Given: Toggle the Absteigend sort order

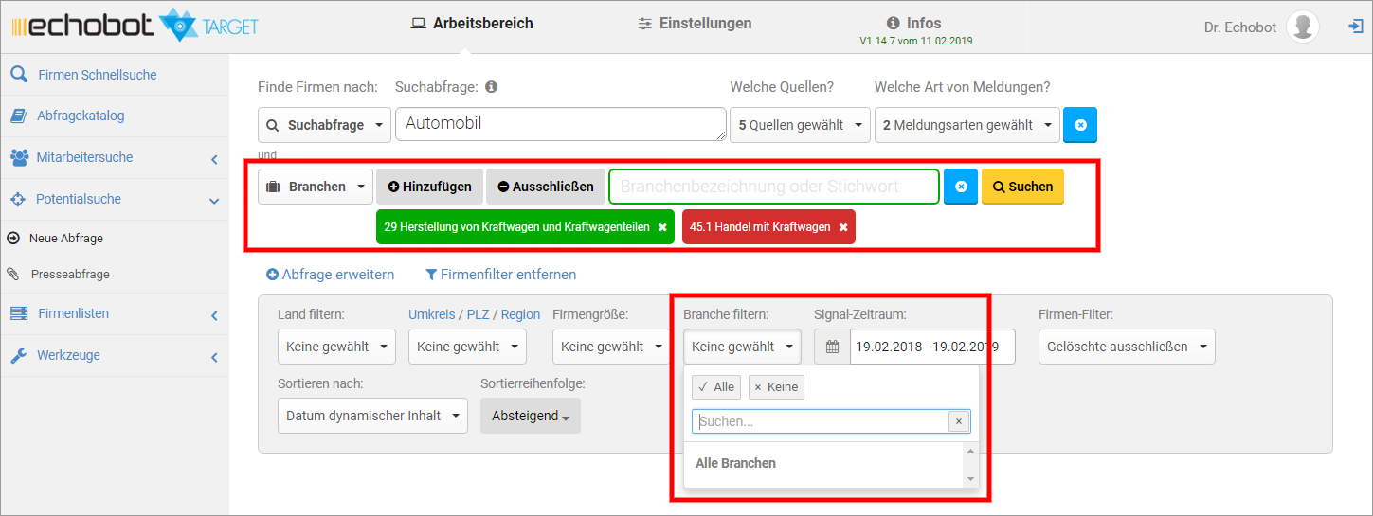Looking at the screenshot, I should click(x=530, y=416).
